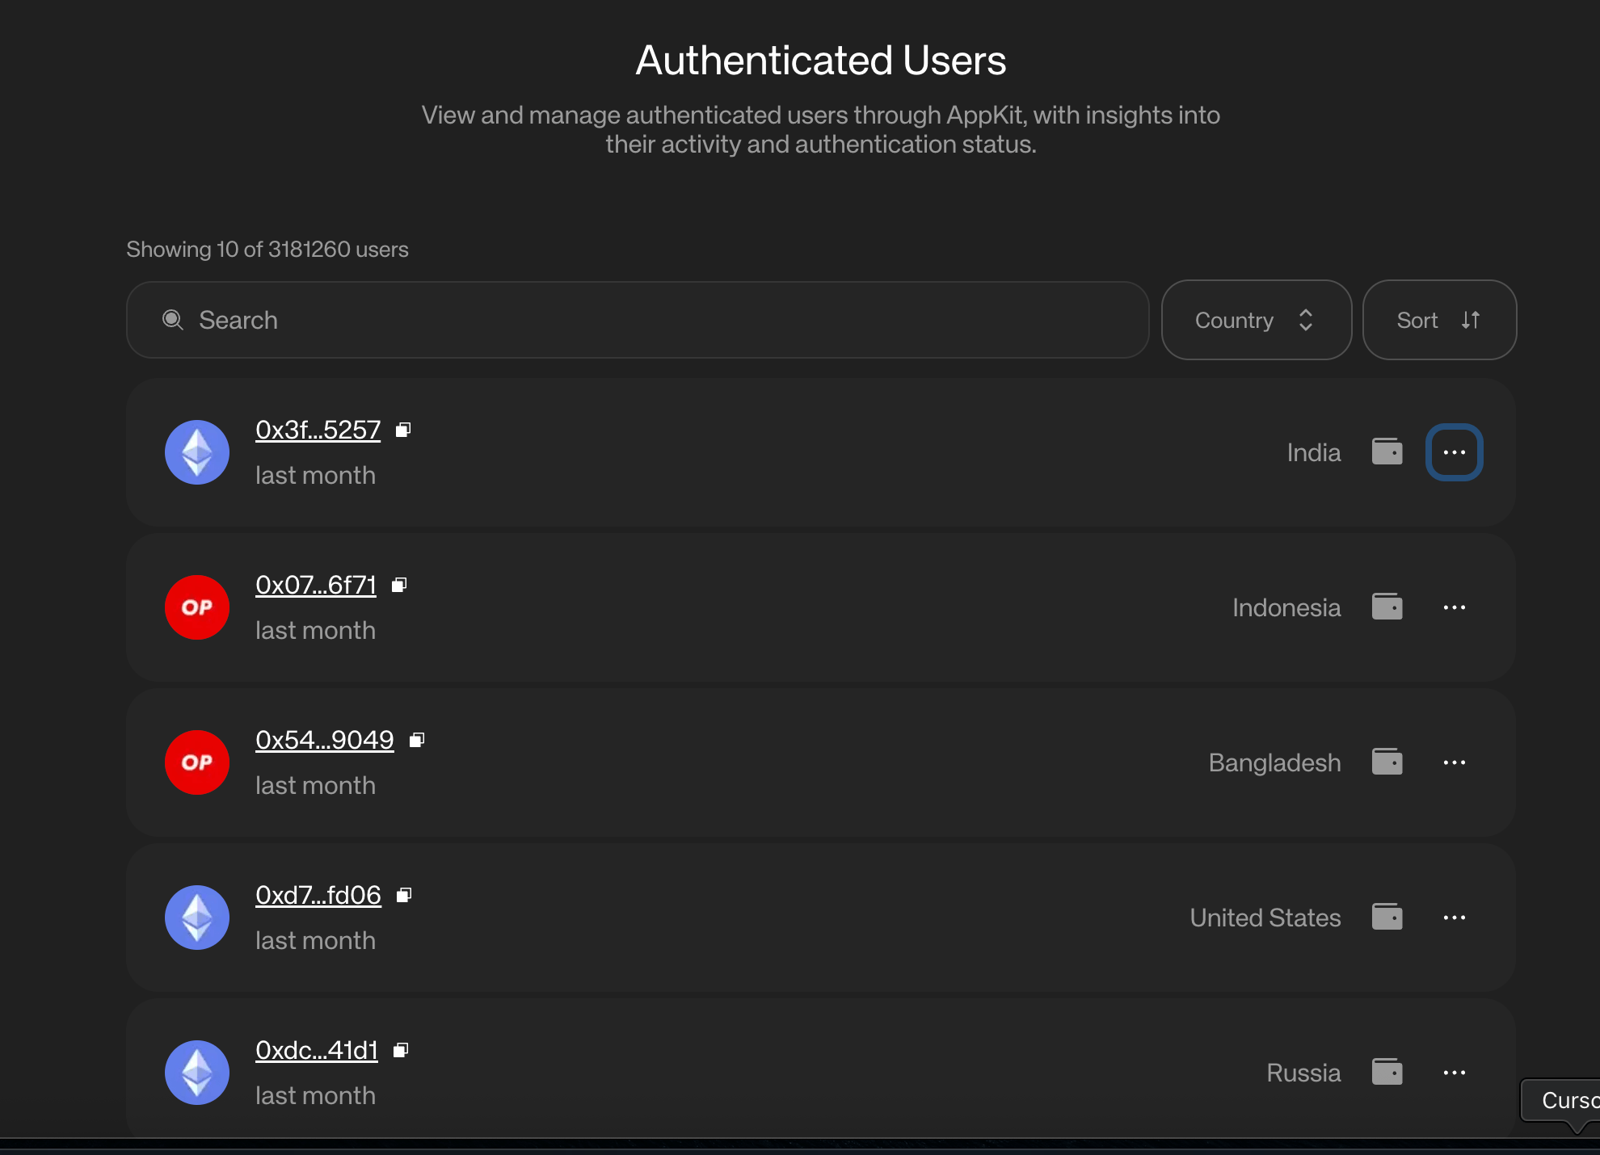The image size is (1600, 1155).
Task: Click wallet icon in Indonesia row
Action: (x=1387, y=607)
